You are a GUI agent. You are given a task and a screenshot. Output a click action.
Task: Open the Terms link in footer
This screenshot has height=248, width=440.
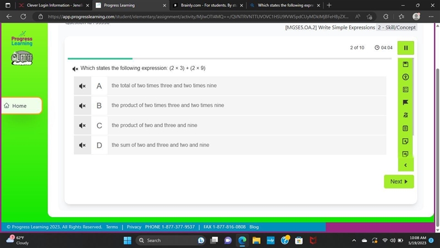(x=112, y=227)
